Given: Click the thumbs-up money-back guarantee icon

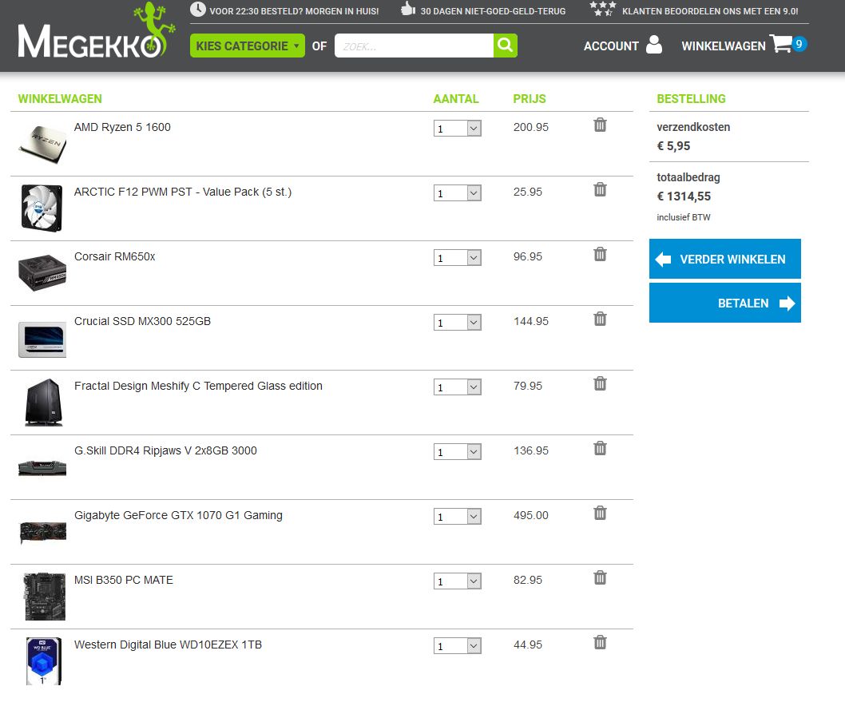Looking at the screenshot, I should point(408,9).
